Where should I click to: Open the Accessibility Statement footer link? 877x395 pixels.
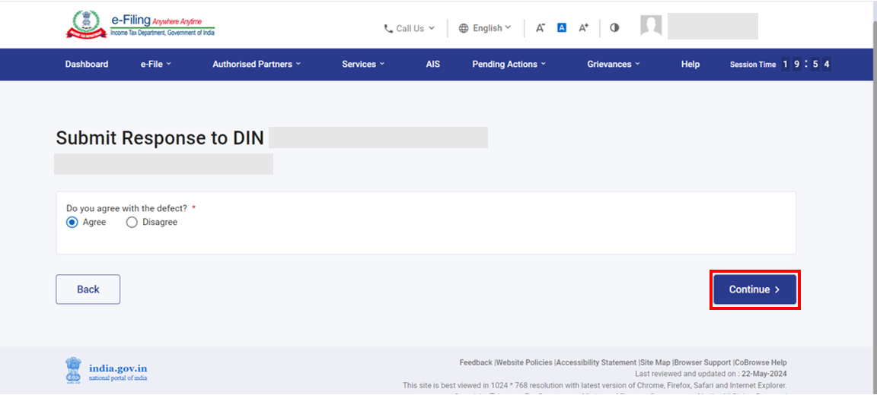596,363
